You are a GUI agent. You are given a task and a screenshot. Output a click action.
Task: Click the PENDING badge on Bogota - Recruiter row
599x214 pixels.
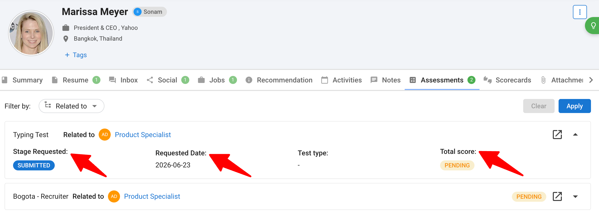(529, 197)
